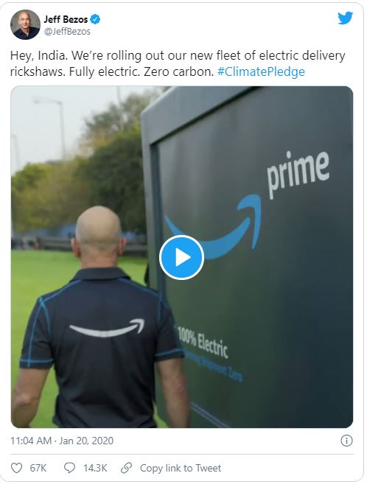Play the embedded video
The image size is (367, 487).
181,257
